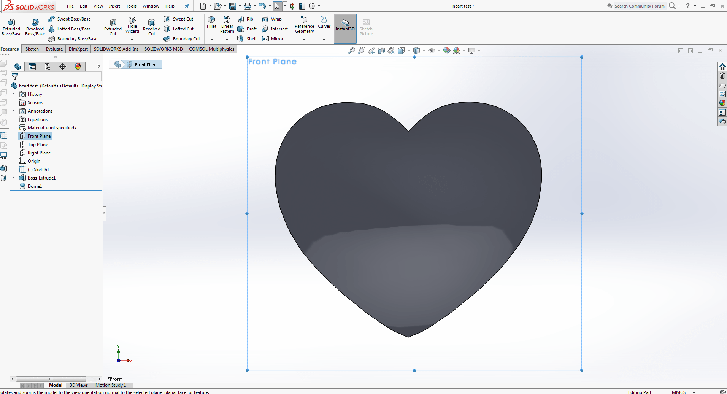Open the Tools menu
727x394 pixels.
131,6
